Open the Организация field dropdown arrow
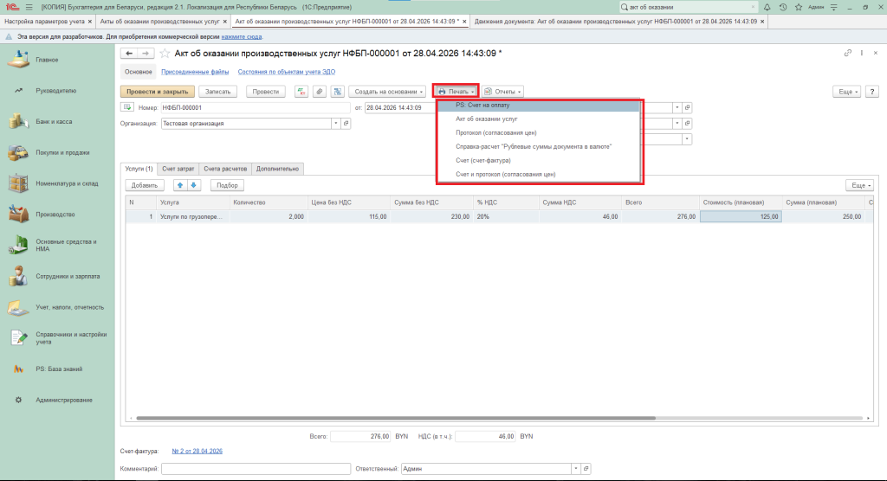This screenshot has height=481, width=887. 335,123
